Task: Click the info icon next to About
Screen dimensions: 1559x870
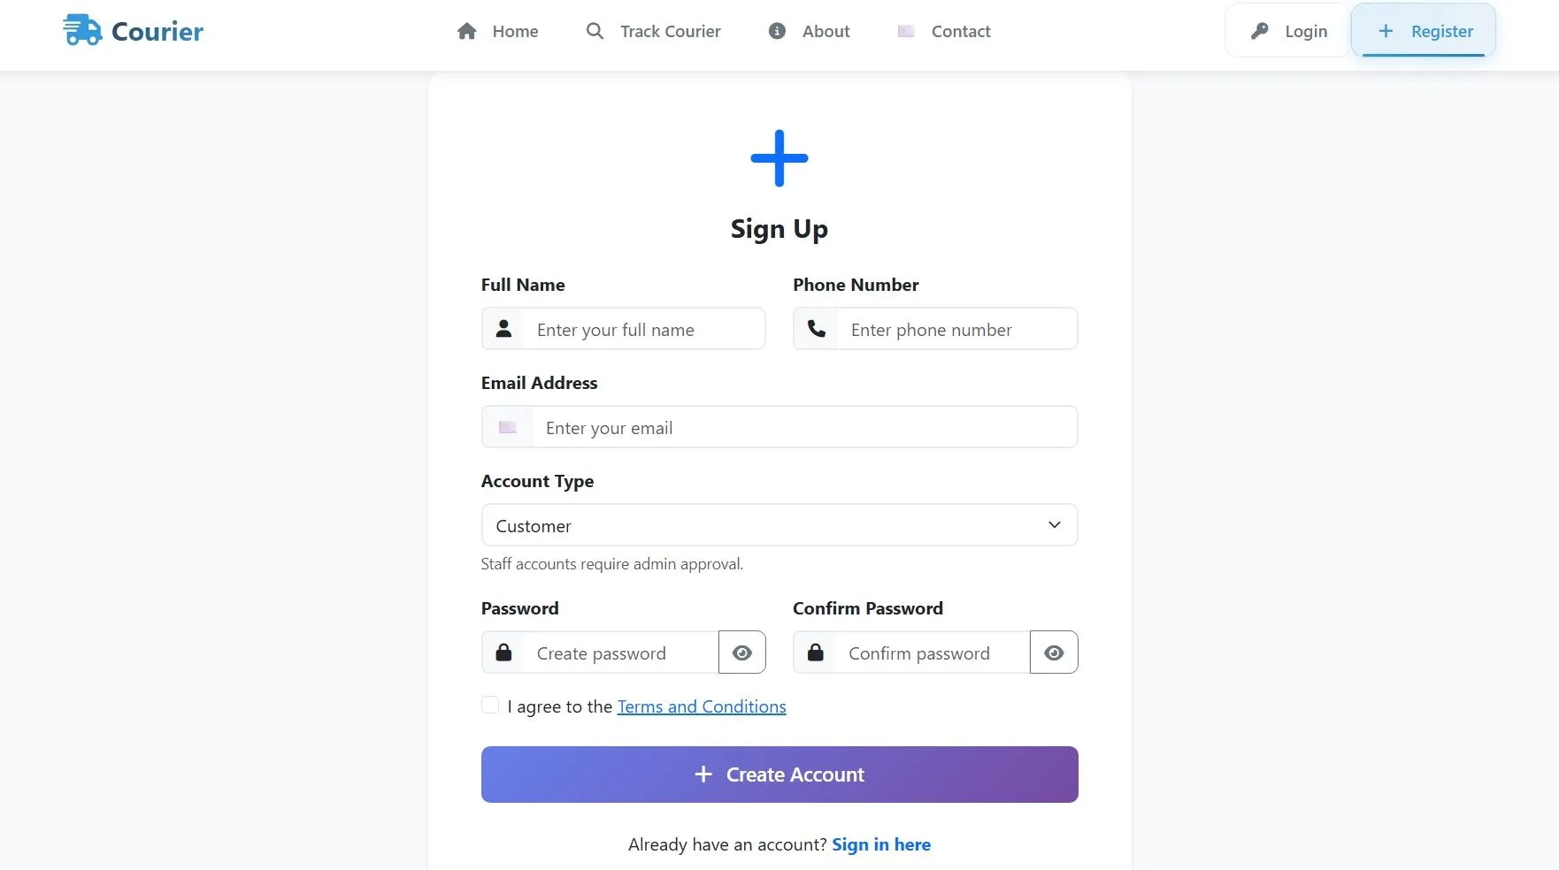Action: click(x=776, y=31)
